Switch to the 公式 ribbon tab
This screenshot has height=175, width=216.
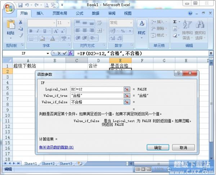coord(80,13)
